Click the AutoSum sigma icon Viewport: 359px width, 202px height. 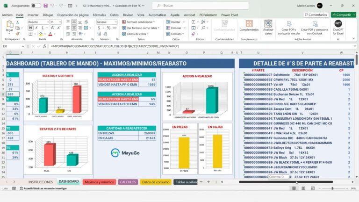[194, 22]
